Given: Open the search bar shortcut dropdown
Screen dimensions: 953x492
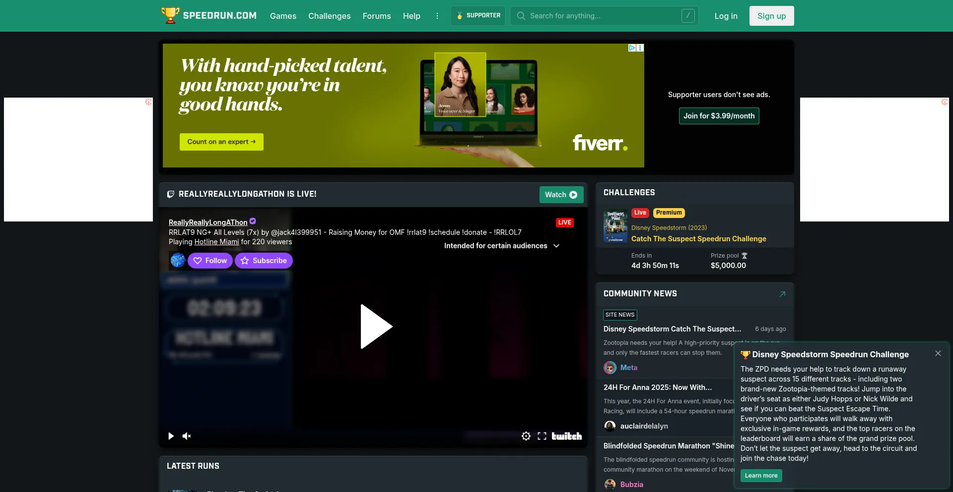Looking at the screenshot, I should point(687,16).
